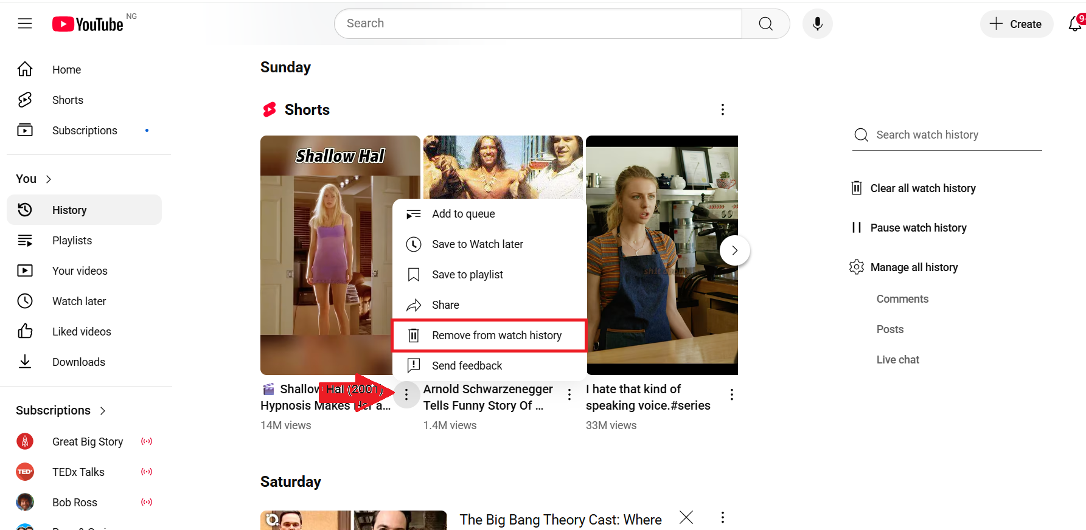Open Posts history link
This screenshot has width=1086, height=530.
(890, 329)
